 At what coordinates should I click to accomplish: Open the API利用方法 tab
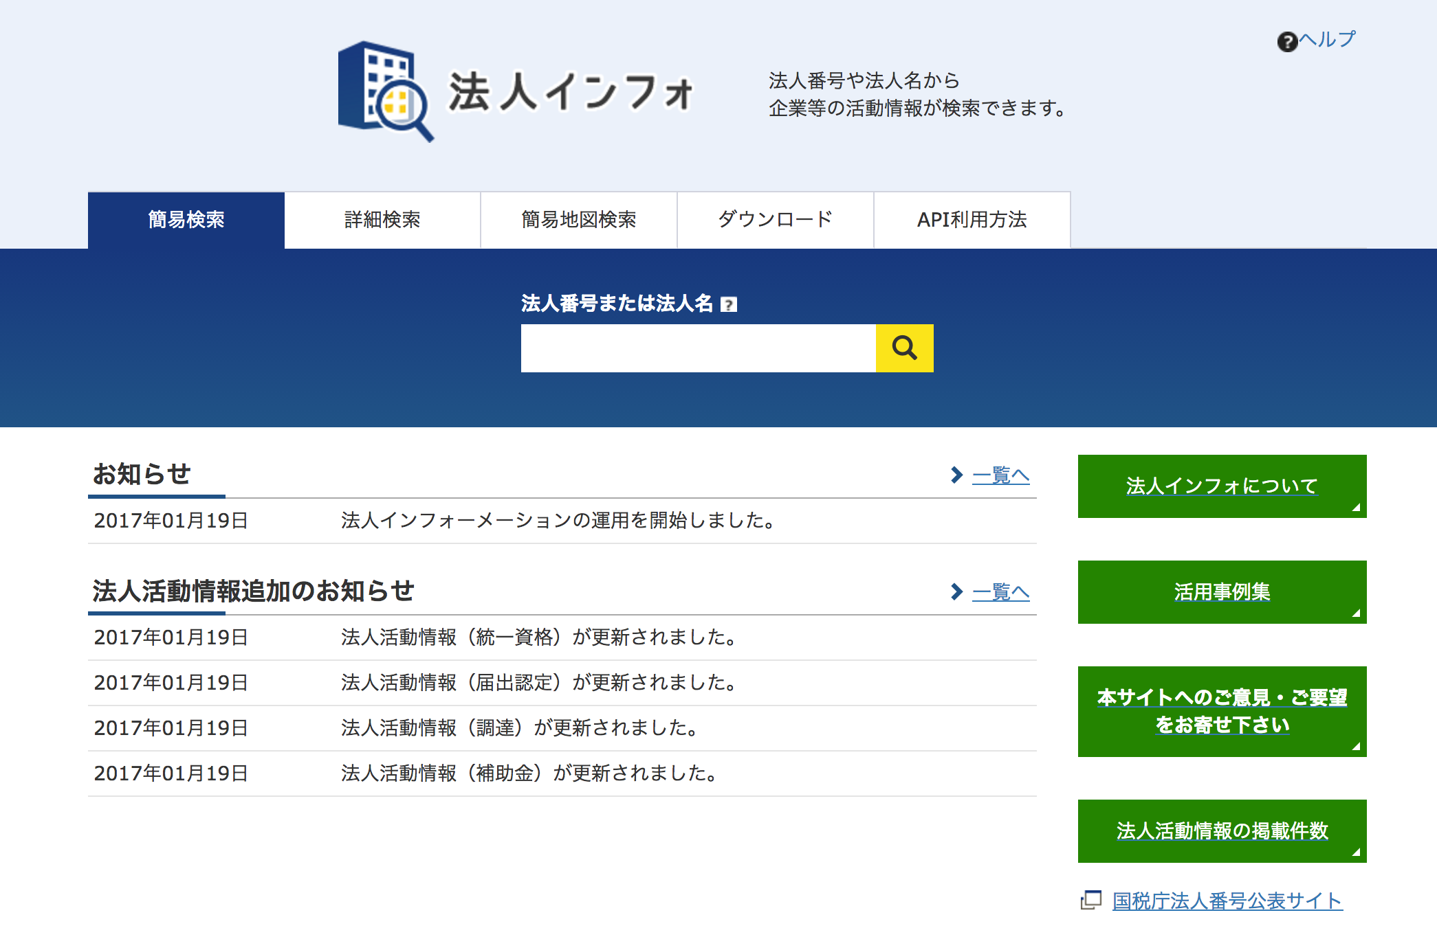click(972, 220)
